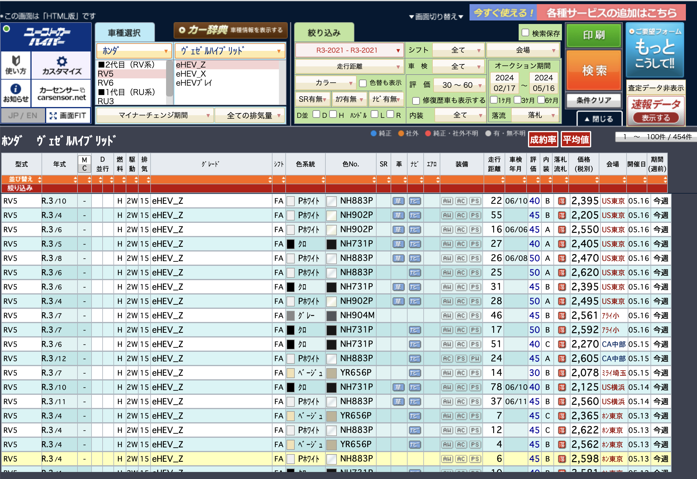Click the 革 icon in the 2,560 row
697x479 pixels.
click(398, 402)
